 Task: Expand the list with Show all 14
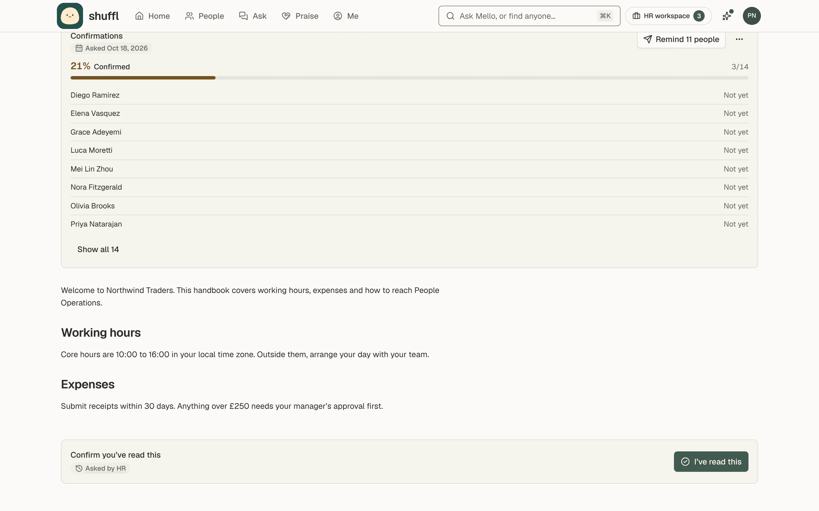[x=98, y=250]
